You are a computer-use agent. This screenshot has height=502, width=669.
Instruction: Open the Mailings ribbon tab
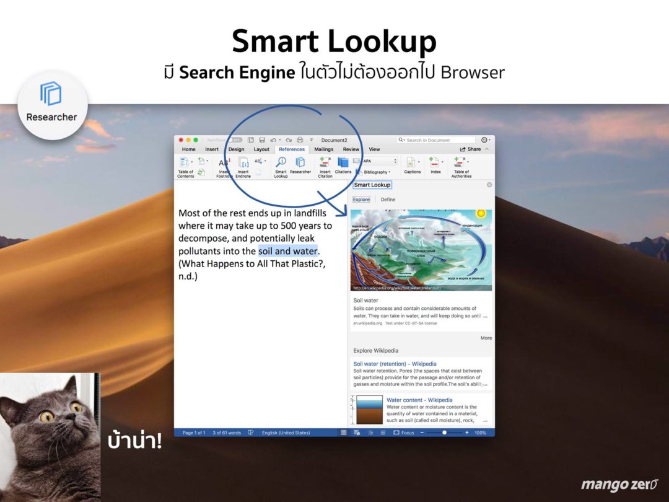[323, 149]
